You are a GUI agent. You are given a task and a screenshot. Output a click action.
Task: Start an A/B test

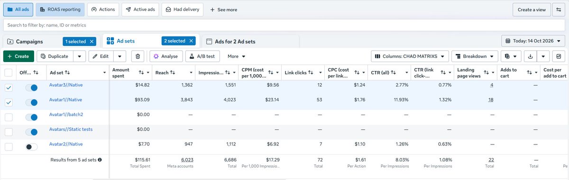pos(202,56)
